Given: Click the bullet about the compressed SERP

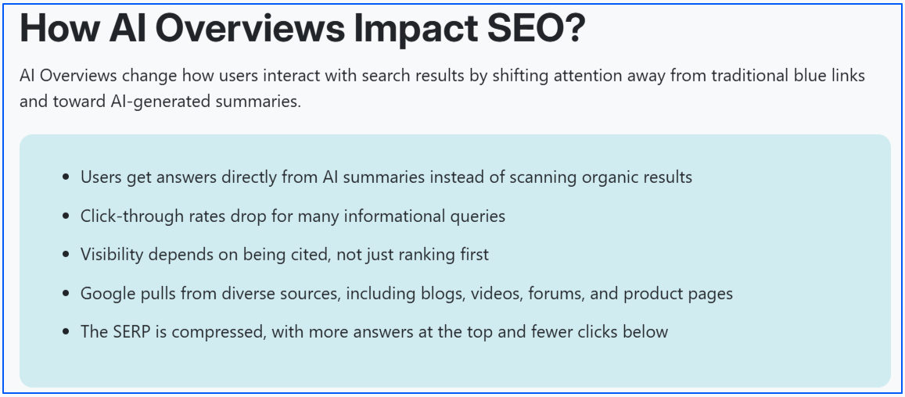Looking at the screenshot, I should tap(374, 332).
